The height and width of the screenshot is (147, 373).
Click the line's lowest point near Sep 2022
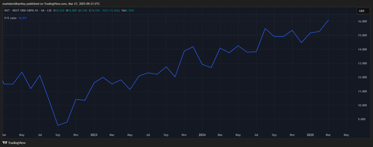[x=58, y=125]
